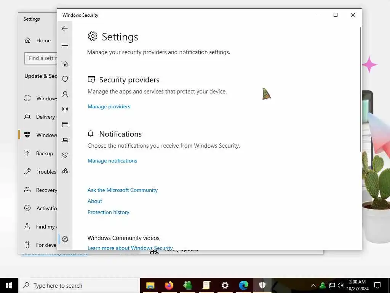Select Activation in Settings sidebar
This screenshot has height=293, width=390.
click(38, 208)
